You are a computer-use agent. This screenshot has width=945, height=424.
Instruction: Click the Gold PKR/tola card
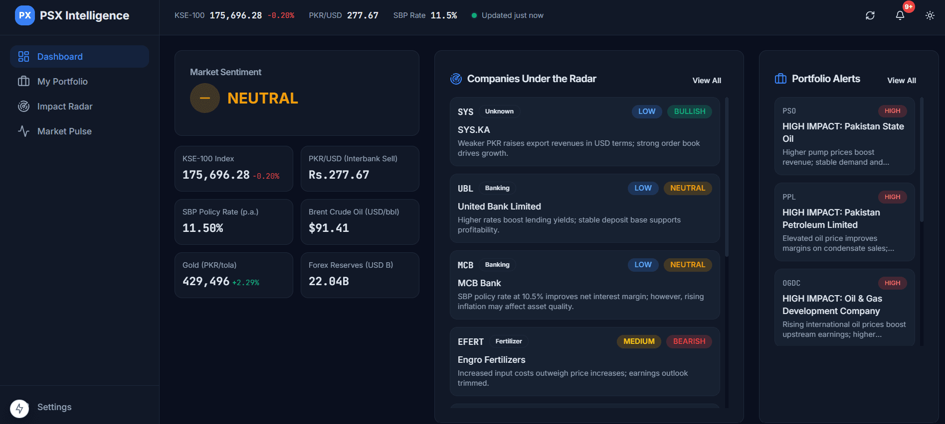pyautogui.click(x=234, y=275)
